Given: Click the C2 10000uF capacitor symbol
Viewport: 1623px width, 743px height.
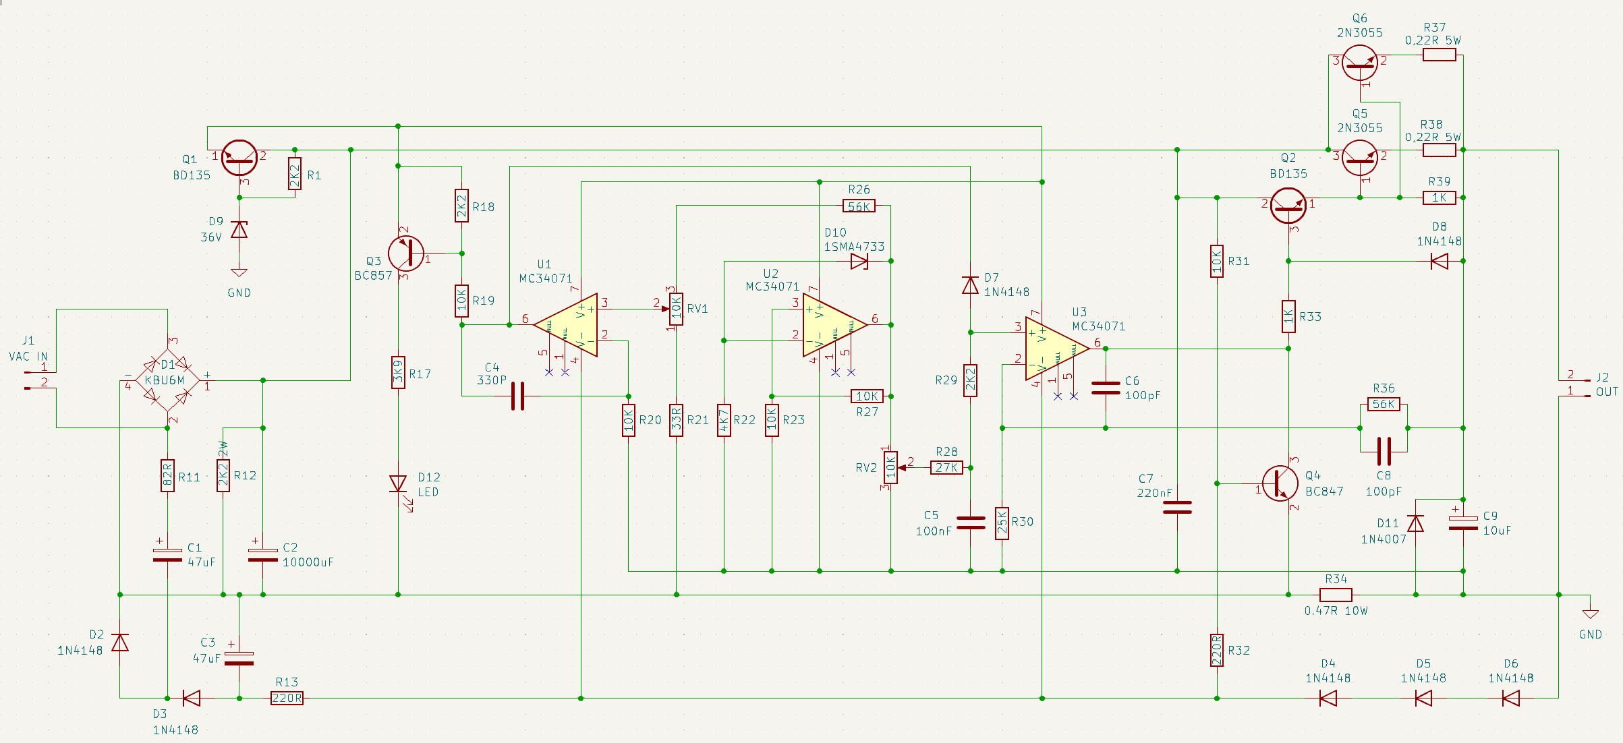Looking at the screenshot, I should click(263, 555).
